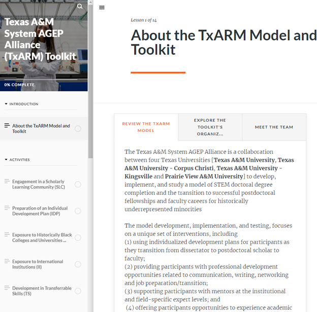Image resolution: width=317 pixels, height=312 pixels.
Task: Open the Meet the Team tab
Action: coord(274,127)
